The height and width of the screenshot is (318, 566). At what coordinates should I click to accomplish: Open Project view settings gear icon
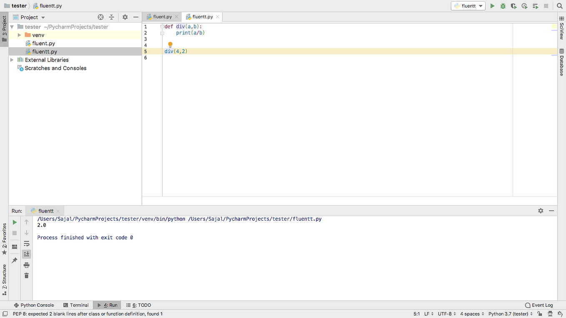pos(125,17)
